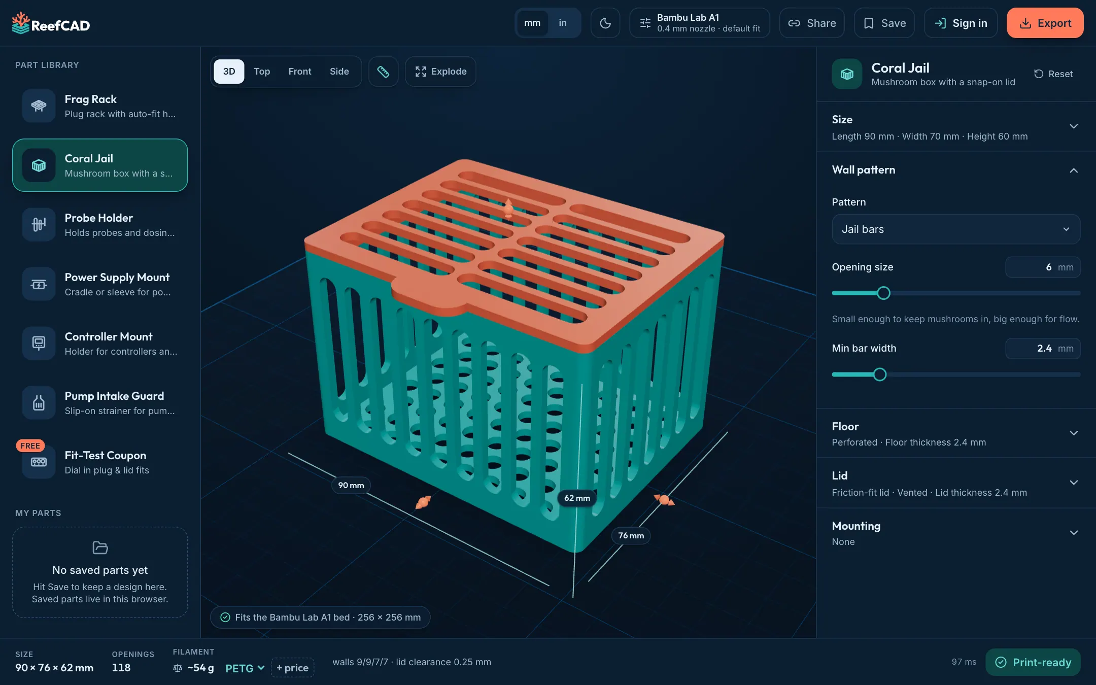Click the filament weight scale icon
Image resolution: width=1096 pixels, height=685 pixels.
coord(178,668)
